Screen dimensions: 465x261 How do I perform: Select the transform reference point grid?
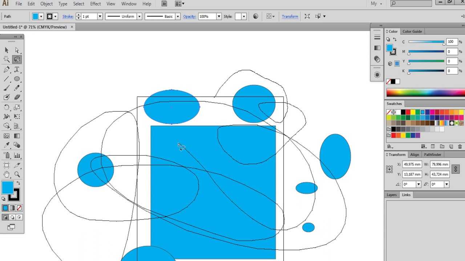[x=389, y=169]
